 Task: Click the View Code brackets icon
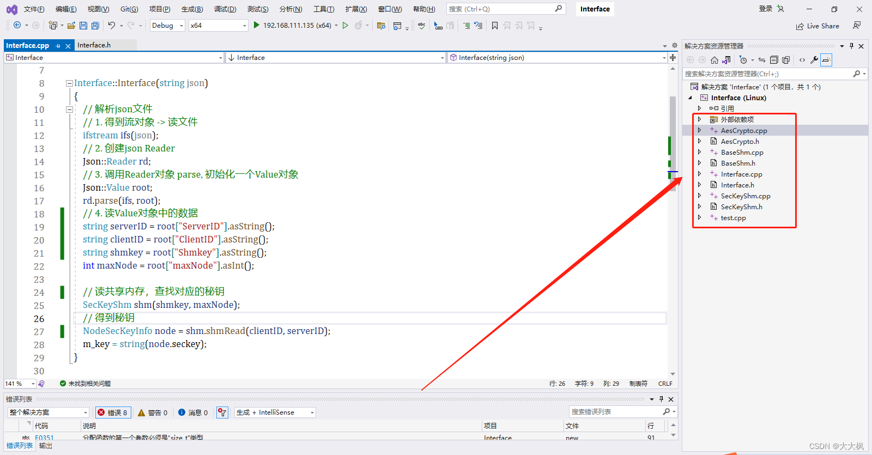point(802,60)
